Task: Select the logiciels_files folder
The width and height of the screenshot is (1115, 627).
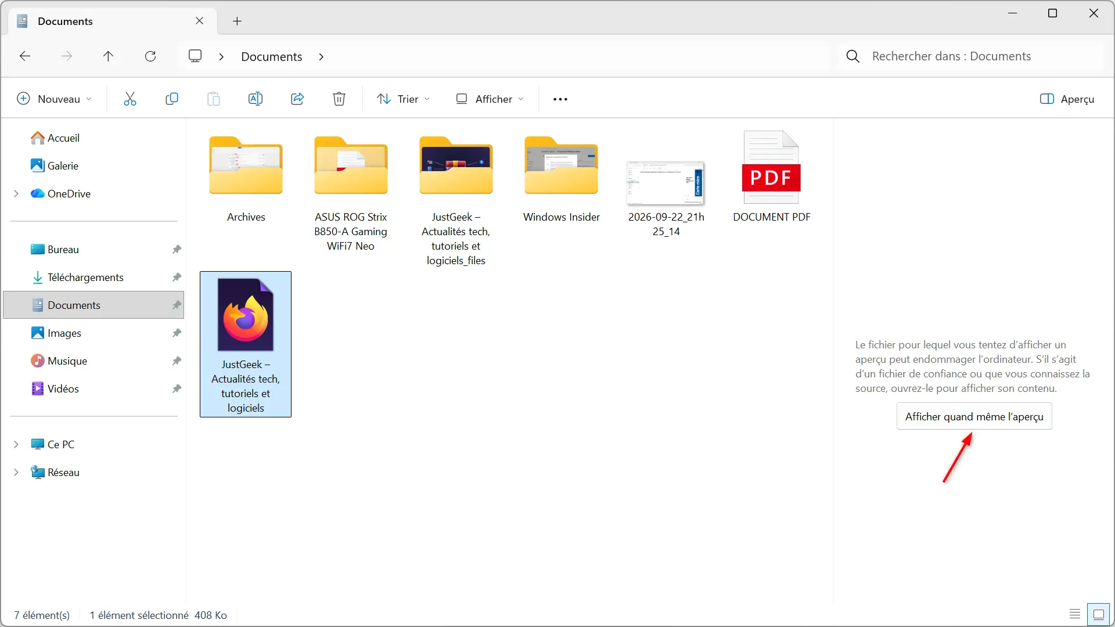Action: coord(456,201)
